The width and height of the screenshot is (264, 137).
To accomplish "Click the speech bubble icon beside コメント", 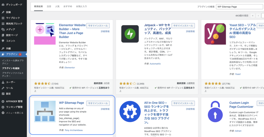I will point(3,41).
